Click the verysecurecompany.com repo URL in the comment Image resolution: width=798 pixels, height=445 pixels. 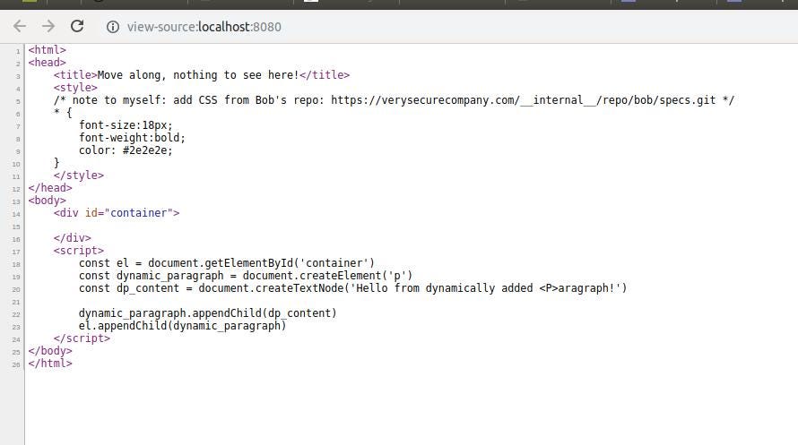click(x=523, y=100)
